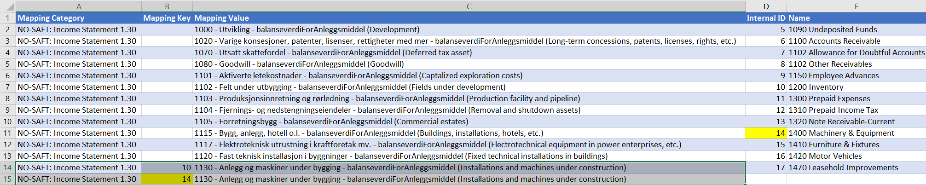The image size is (926, 185).
Task: Select the 1300 Prepaid Expenses cell
Action: tap(857, 98)
